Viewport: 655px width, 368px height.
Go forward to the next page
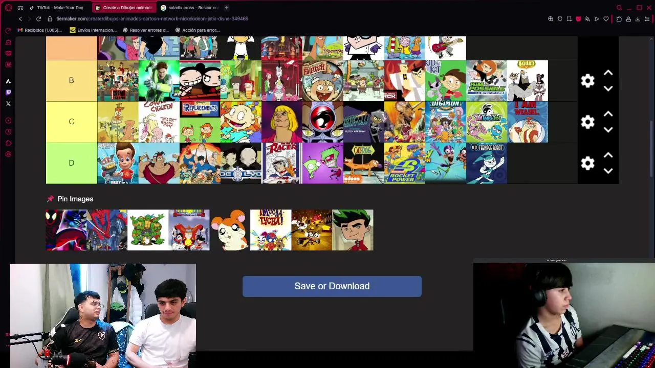[29, 19]
